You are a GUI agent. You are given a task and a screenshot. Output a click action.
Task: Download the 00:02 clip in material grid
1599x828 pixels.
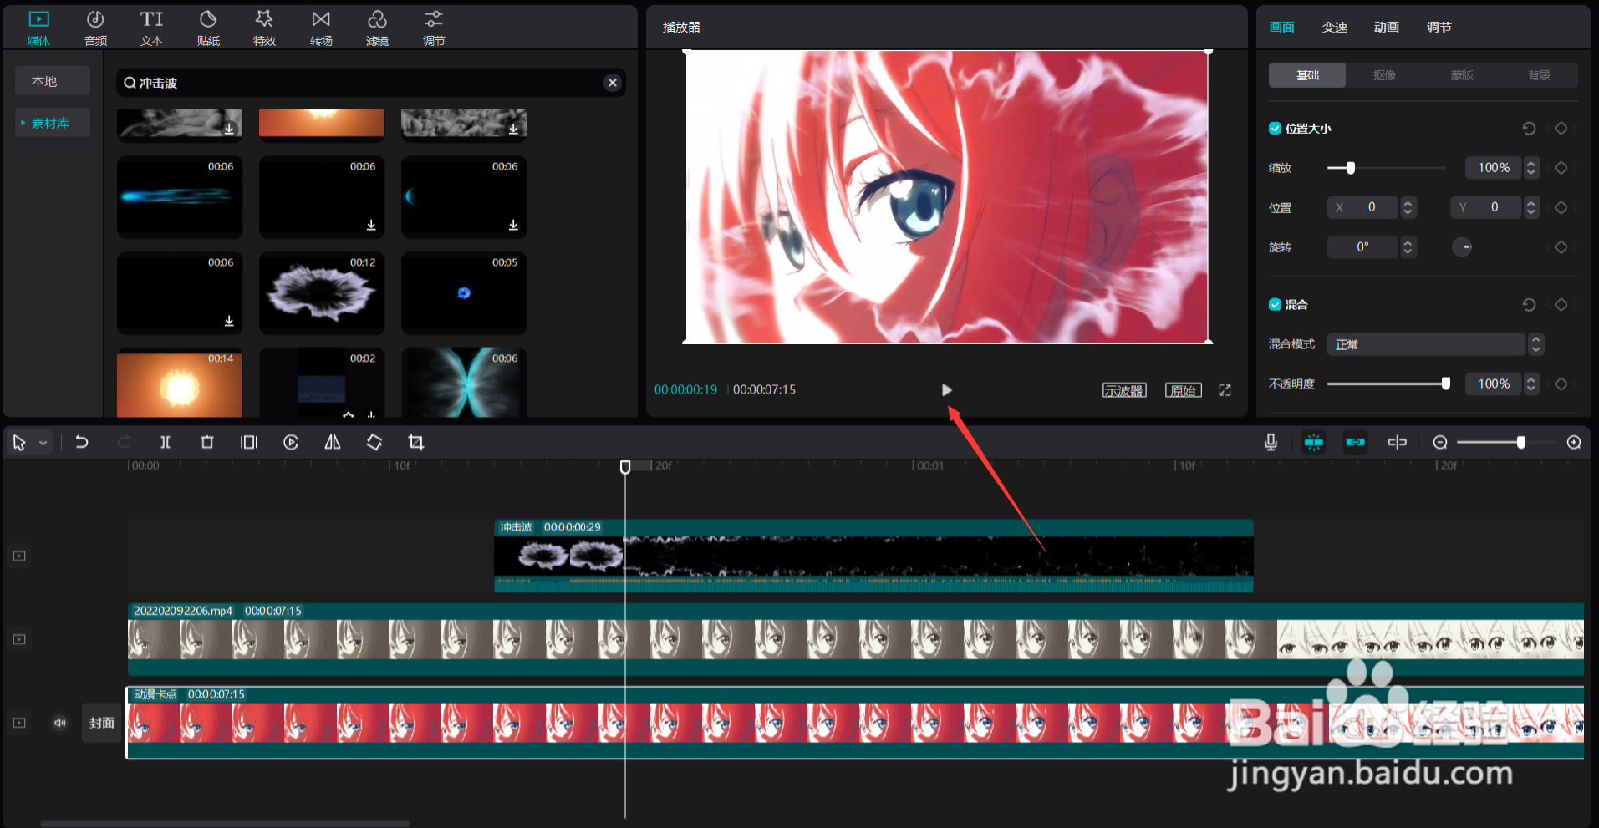[371, 413]
